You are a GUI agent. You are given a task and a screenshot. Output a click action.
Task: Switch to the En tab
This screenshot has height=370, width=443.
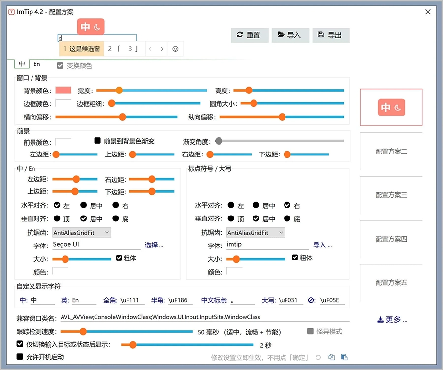(37, 64)
